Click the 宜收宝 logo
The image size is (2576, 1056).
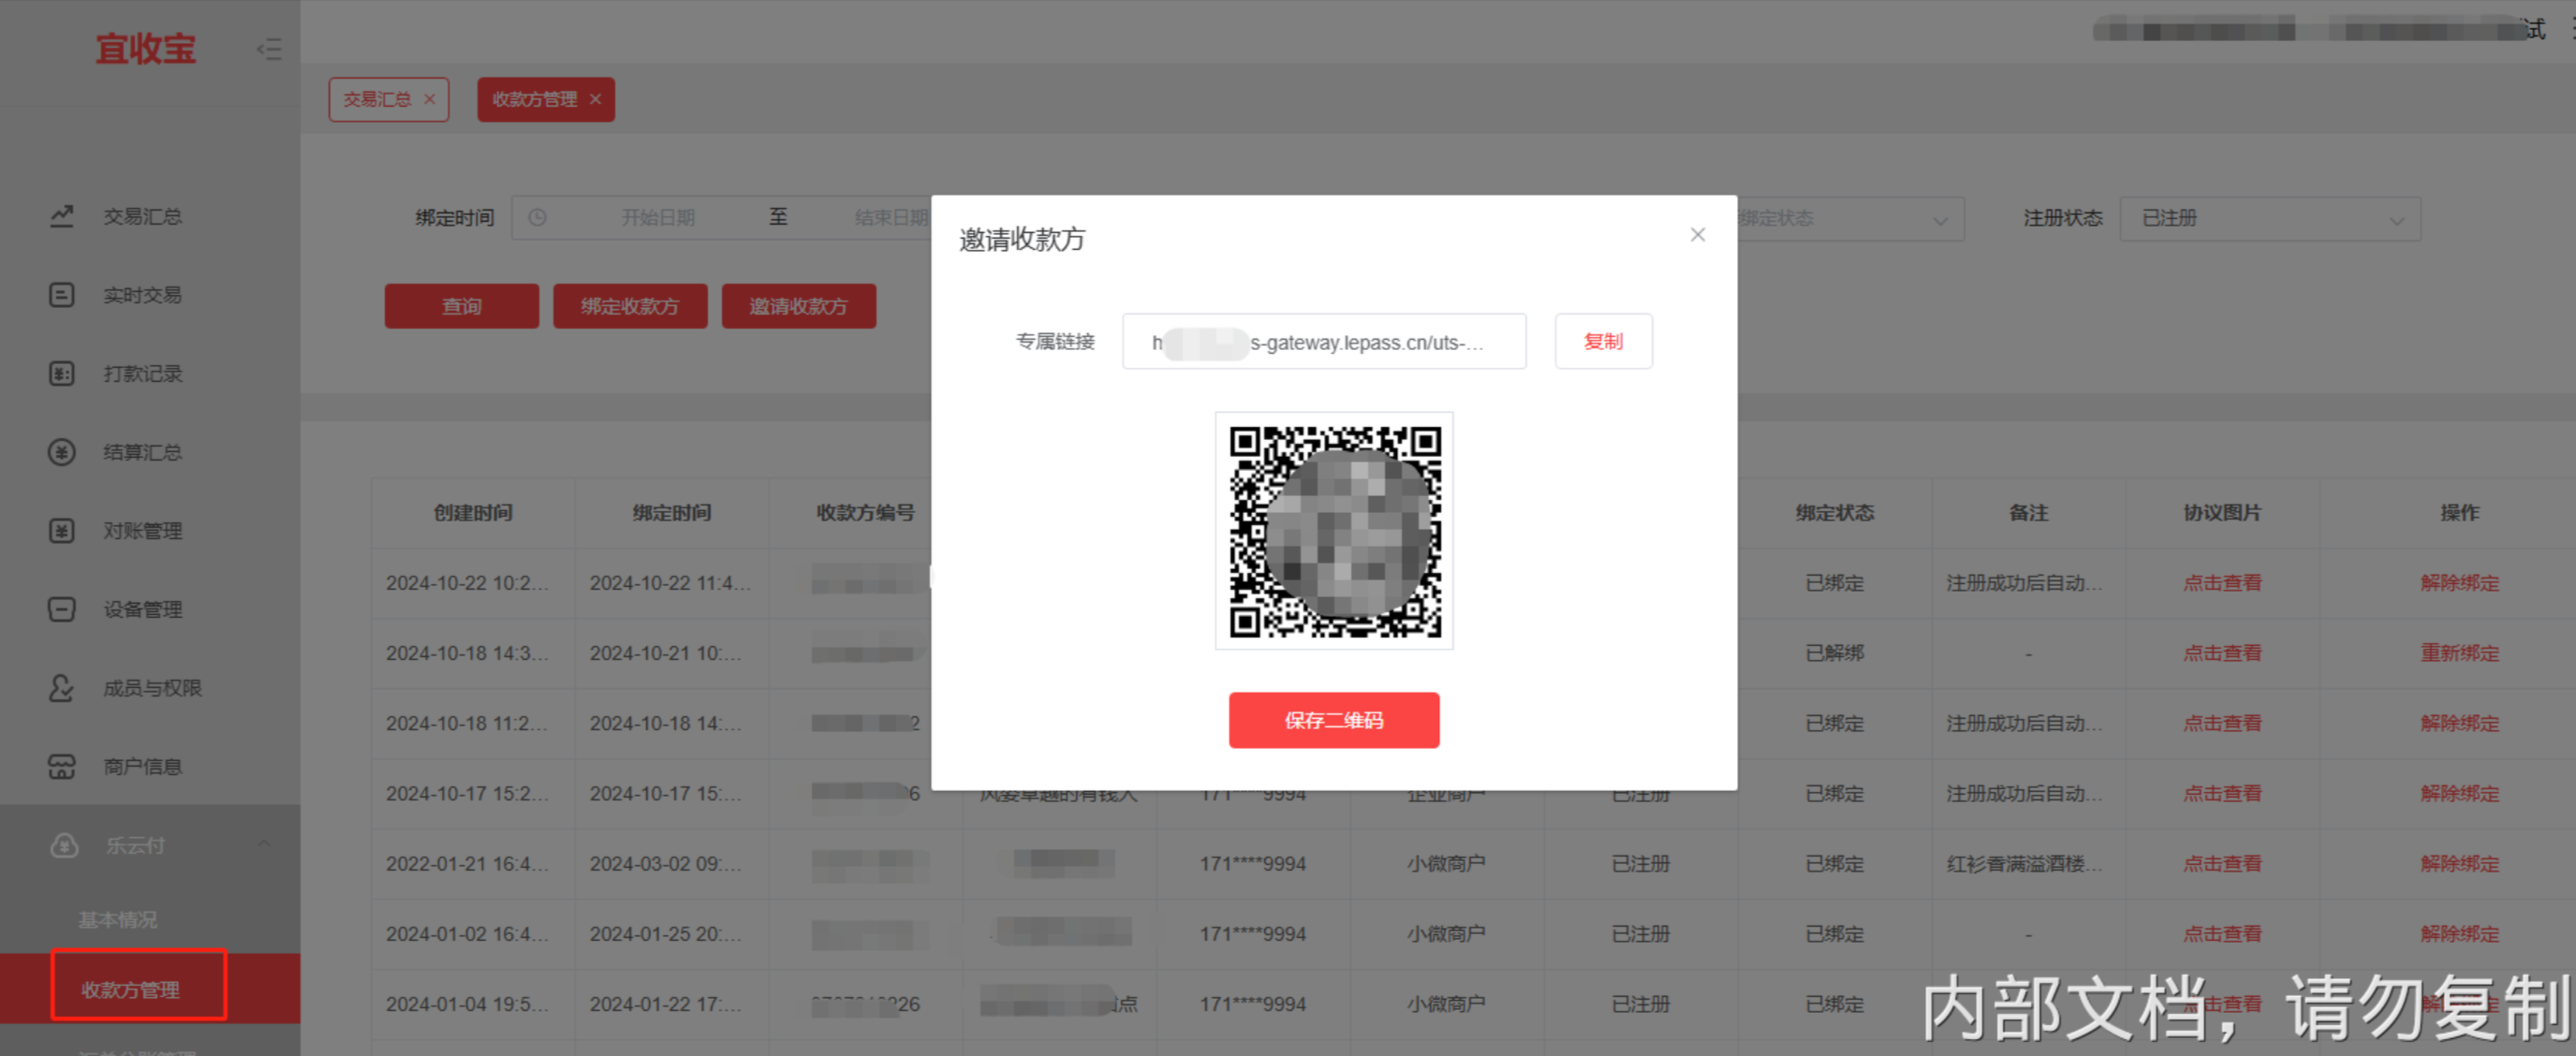[x=146, y=49]
